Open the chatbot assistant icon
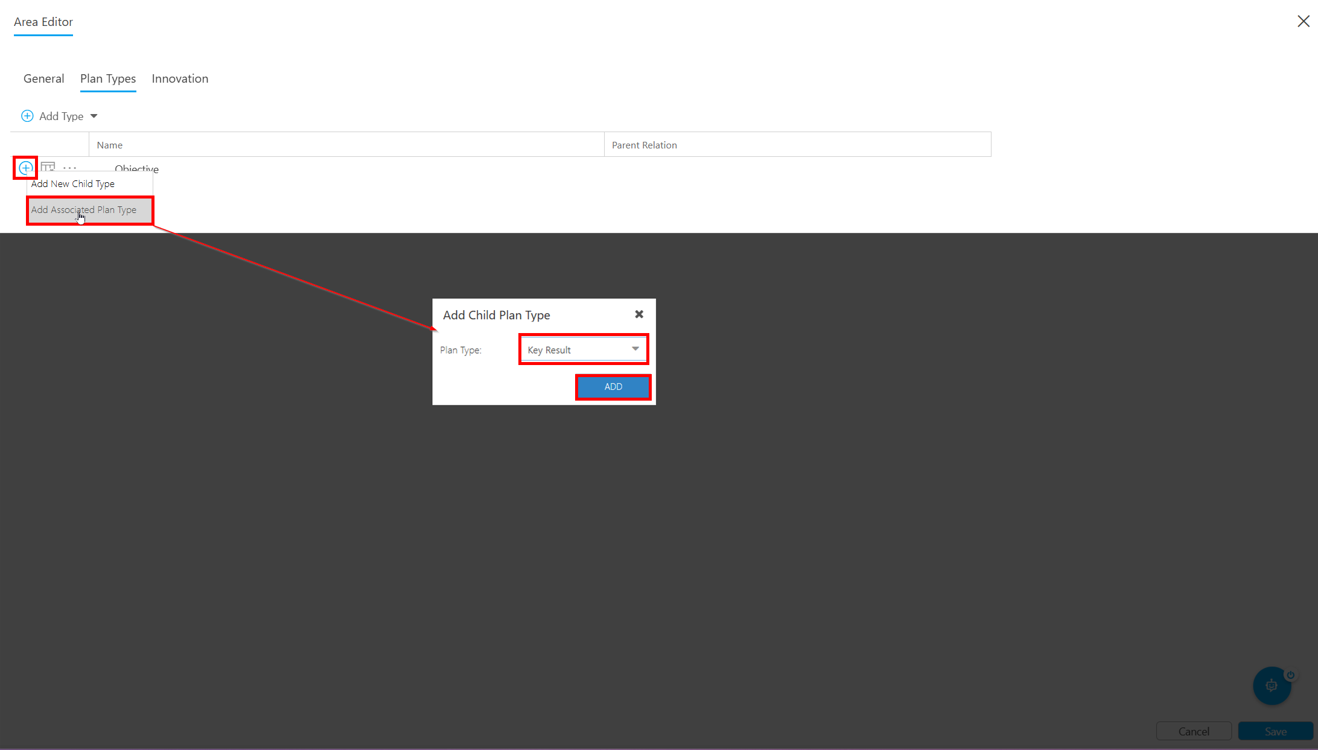Image resolution: width=1318 pixels, height=750 pixels. (1272, 685)
